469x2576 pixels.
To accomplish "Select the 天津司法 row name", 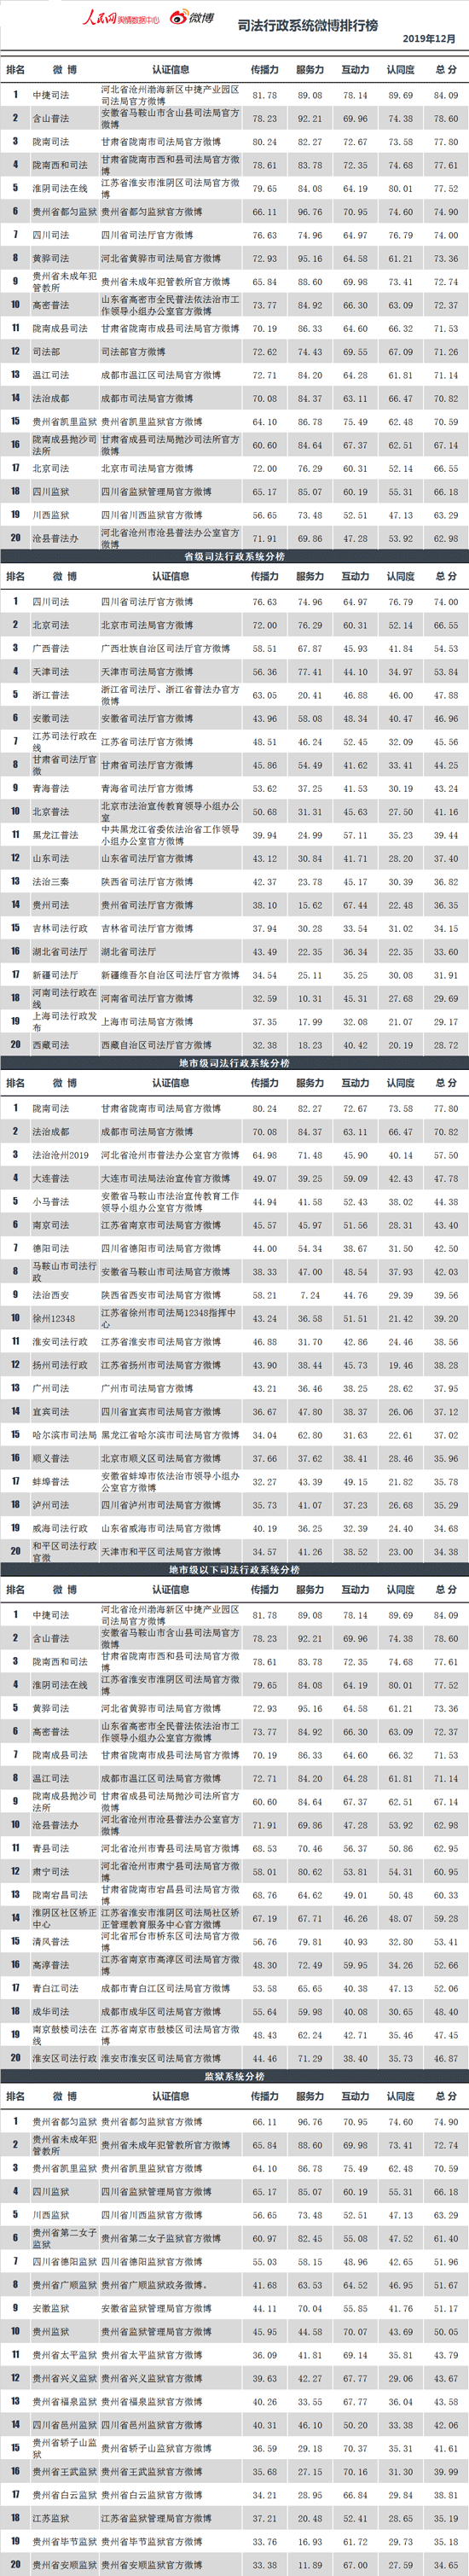I will (51, 672).
